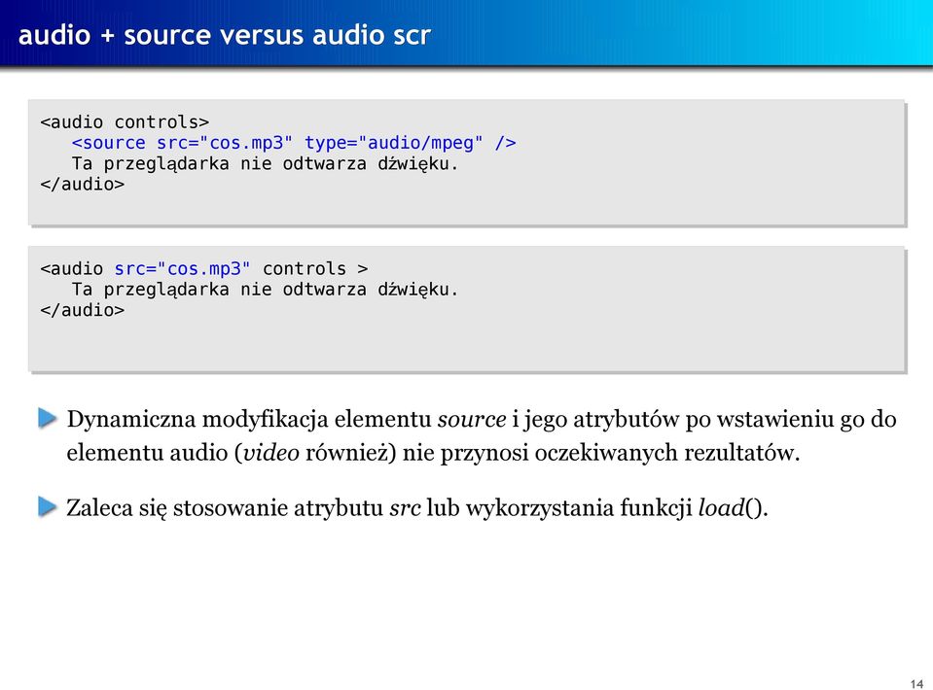Viewport: 933px width, 690px height.
Task: Click the '</audio>' closing tag in the second code box
Action: (x=82, y=310)
